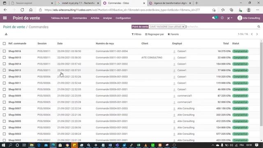Click AITE CONSULTING client cell
The width and height of the screenshot is (263, 148).
tap(152, 58)
